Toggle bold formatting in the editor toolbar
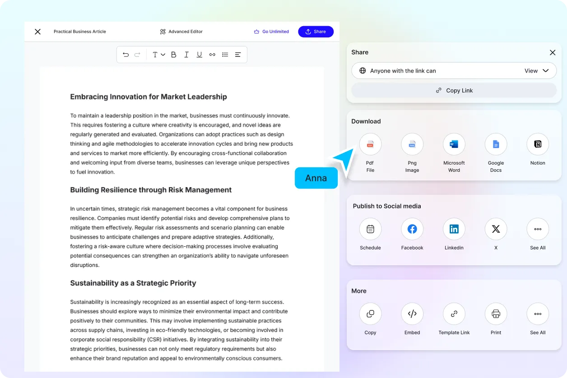This screenshot has height=378, width=567. (x=173, y=54)
